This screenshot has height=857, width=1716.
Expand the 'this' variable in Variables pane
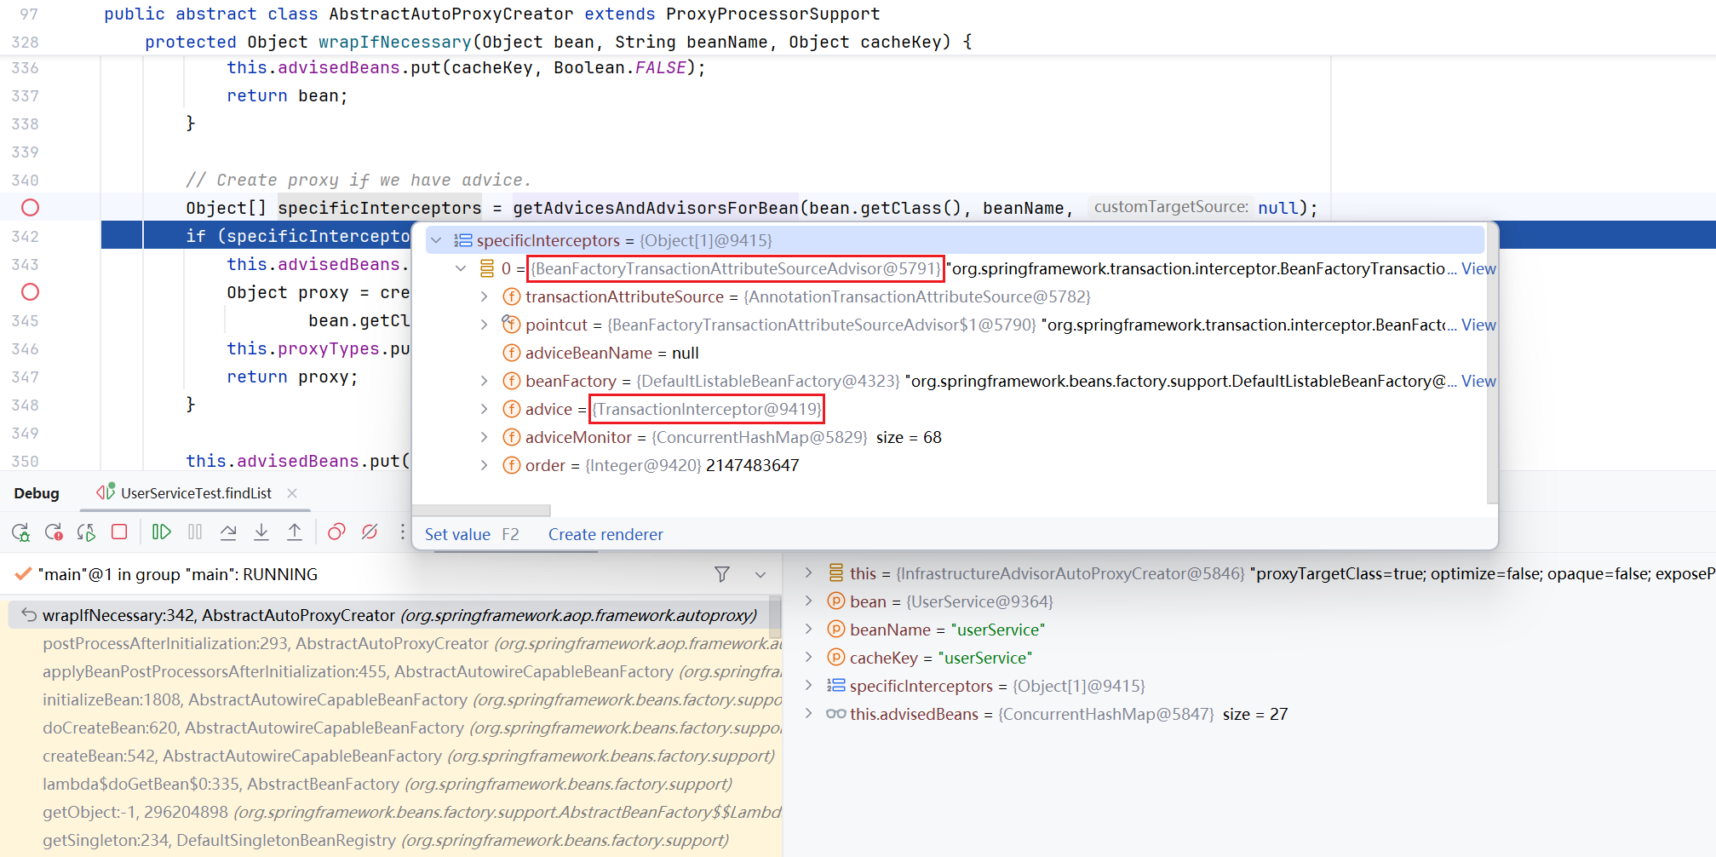coord(808,573)
